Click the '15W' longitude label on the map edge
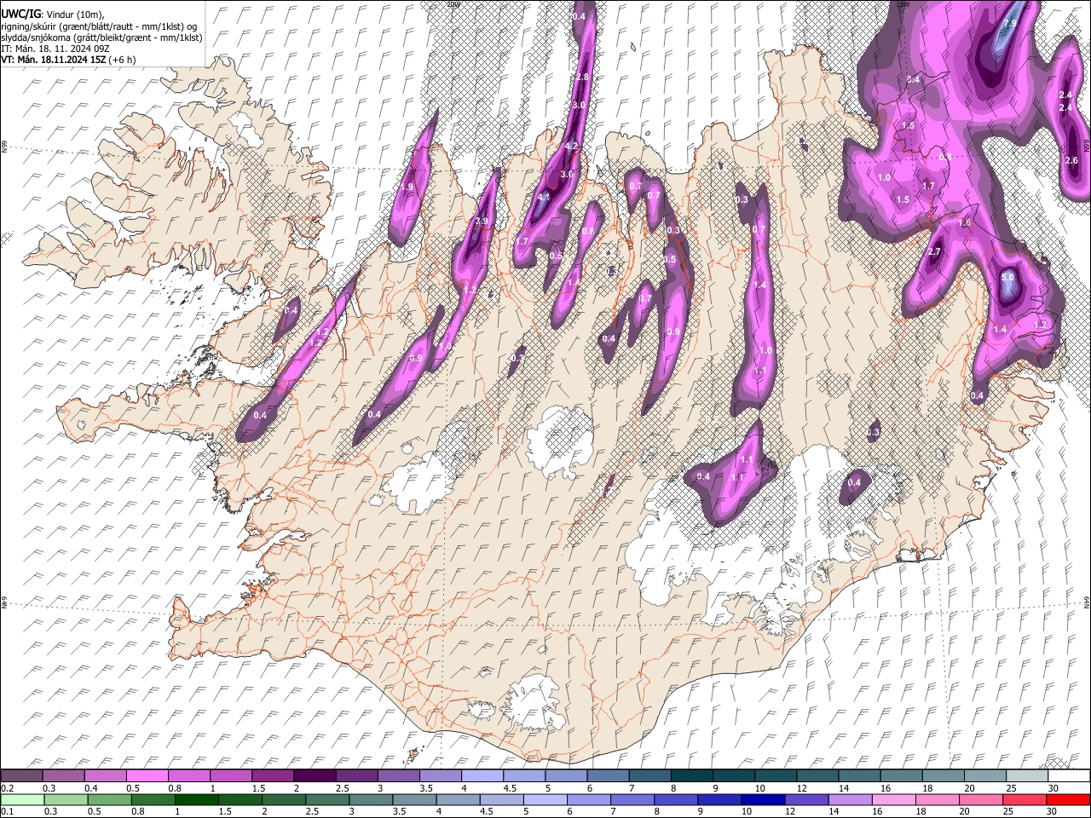 click(902, 3)
